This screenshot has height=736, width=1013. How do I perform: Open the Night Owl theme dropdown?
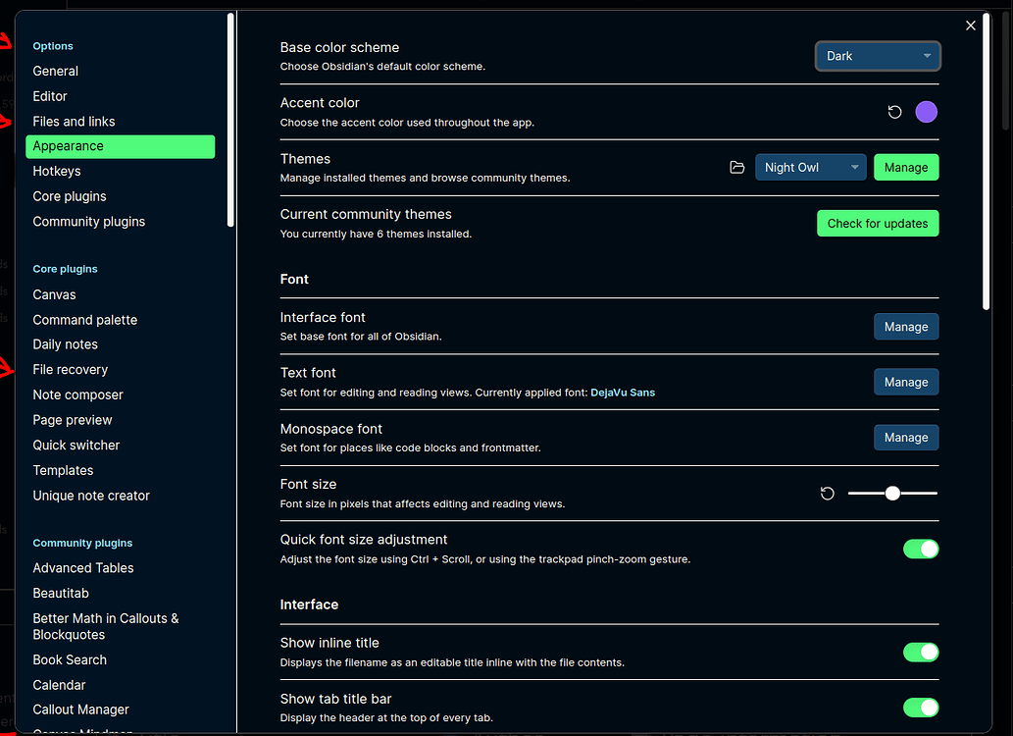810,168
